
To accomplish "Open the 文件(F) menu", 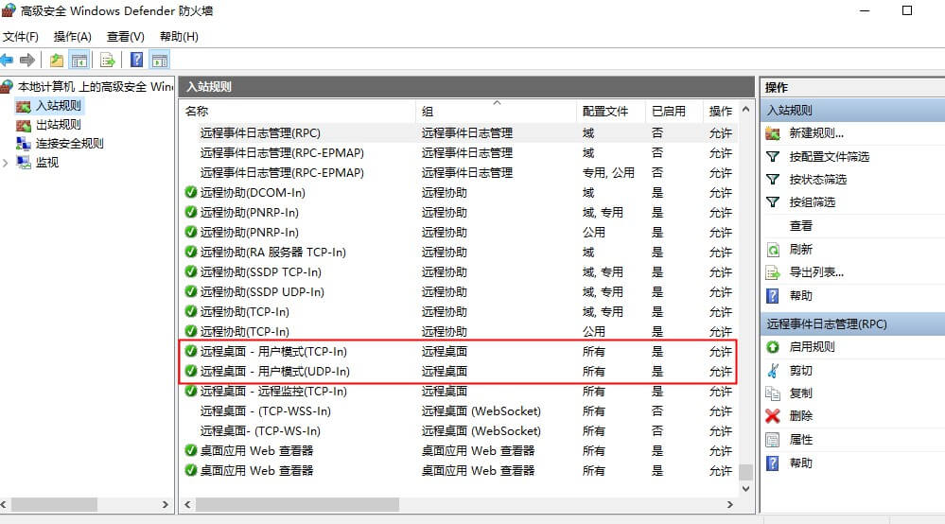I will (x=21, y=37).
